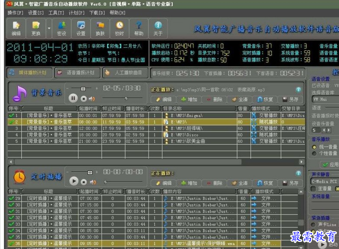Screen dimensions: 339x249
Task: Click the 定时插播 info icon
Action: click(x=299, y=173)
